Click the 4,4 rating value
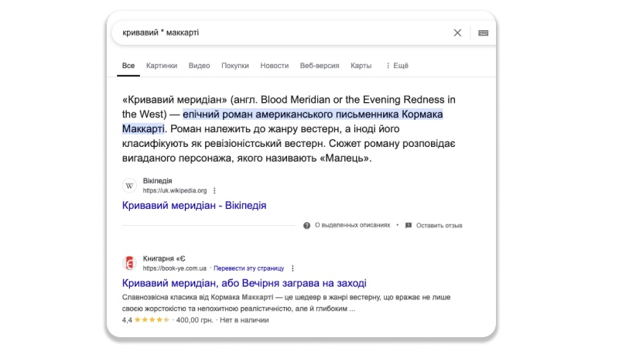The image size is (619, 348). (127, 320)
